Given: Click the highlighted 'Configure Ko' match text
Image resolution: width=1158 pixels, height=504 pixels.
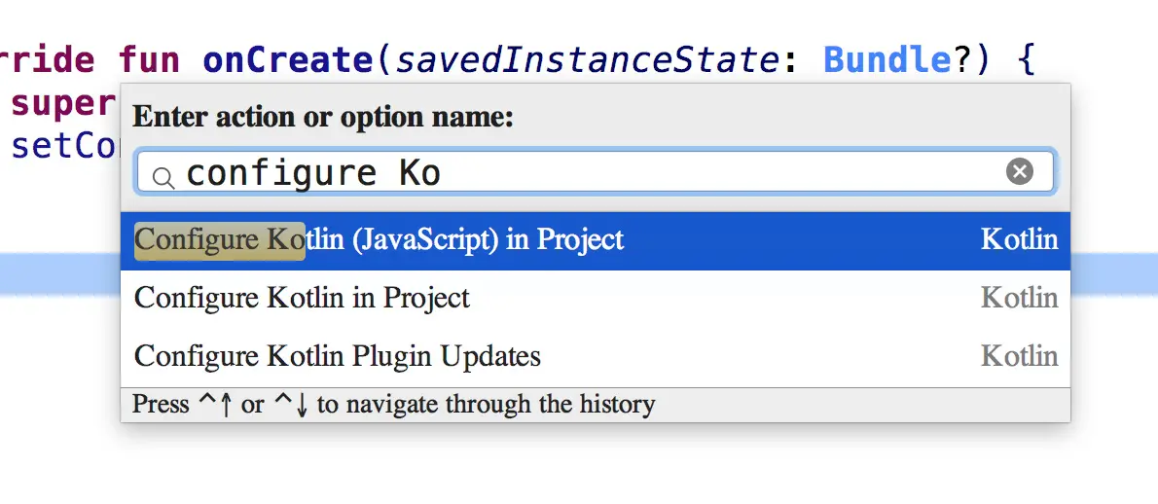Looking at the screenshot, I should click(219, 240).
